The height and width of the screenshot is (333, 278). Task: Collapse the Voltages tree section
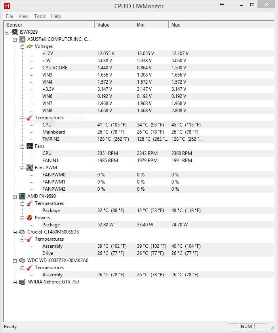(x=23, y=47)
